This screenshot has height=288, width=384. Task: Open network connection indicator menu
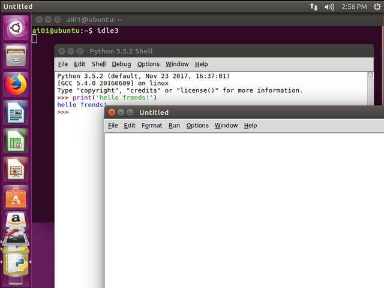click(314, 7)
